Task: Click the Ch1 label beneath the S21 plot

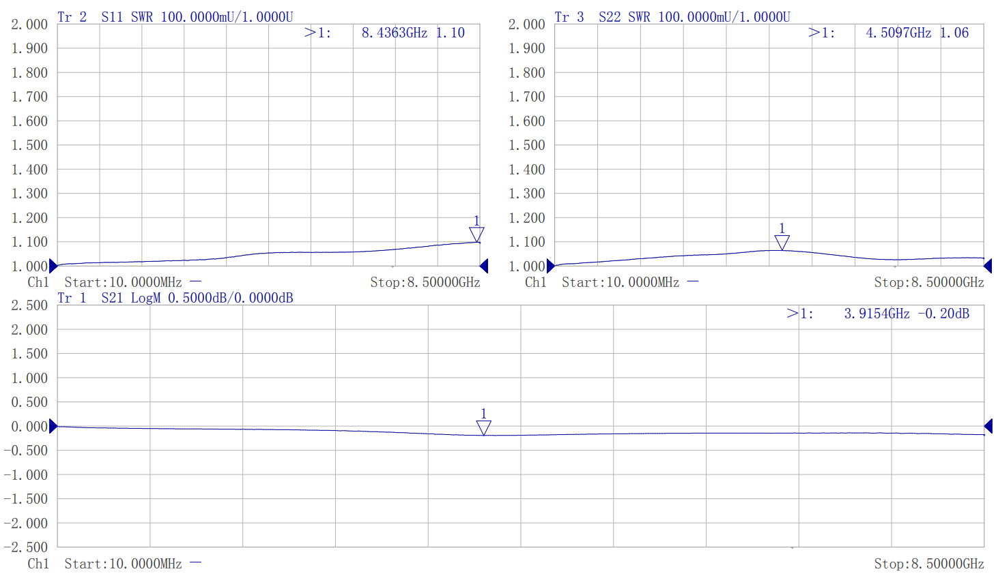Action: coord(38,564)
